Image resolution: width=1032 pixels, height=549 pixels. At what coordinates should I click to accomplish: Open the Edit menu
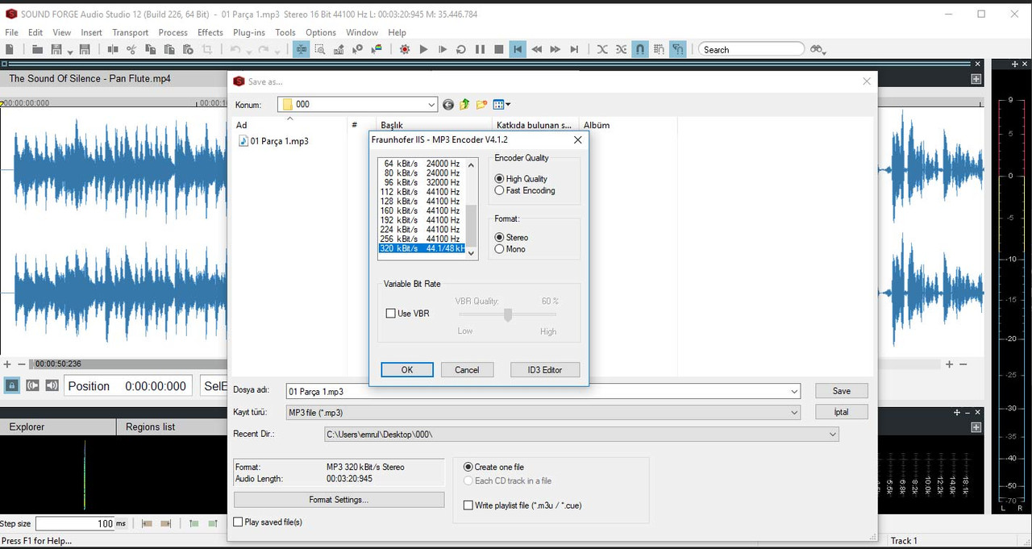[x=35, y=32]
